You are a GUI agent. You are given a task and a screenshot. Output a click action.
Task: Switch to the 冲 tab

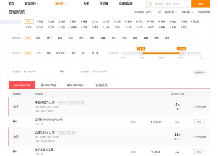click(x=22, y=85)
